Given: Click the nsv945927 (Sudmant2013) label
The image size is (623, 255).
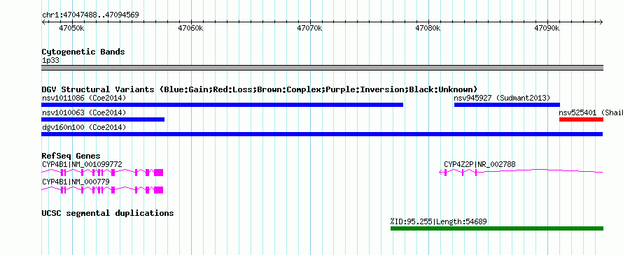Looking at the screenshot, I should click(x=502, y=98).
